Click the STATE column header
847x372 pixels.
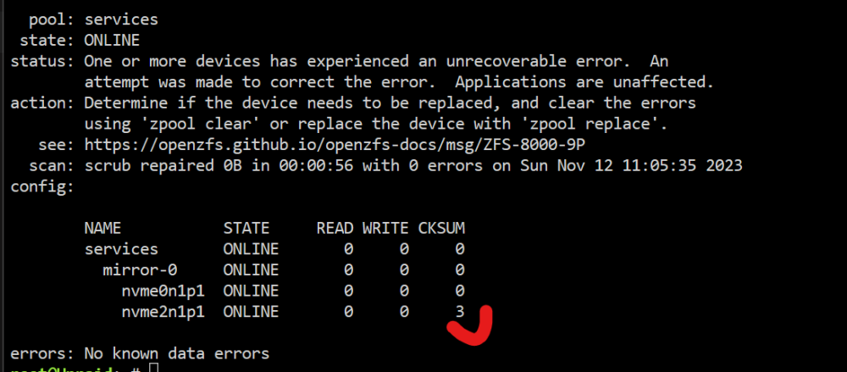[246, 228]
